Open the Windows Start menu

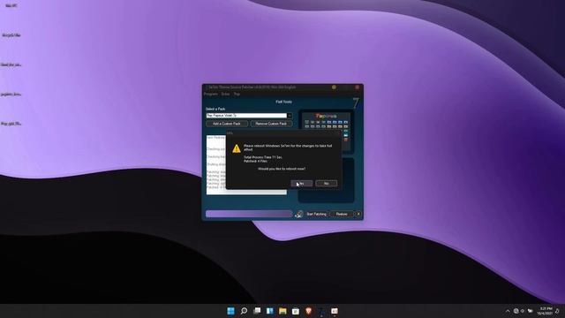click(x=231, y=311)
